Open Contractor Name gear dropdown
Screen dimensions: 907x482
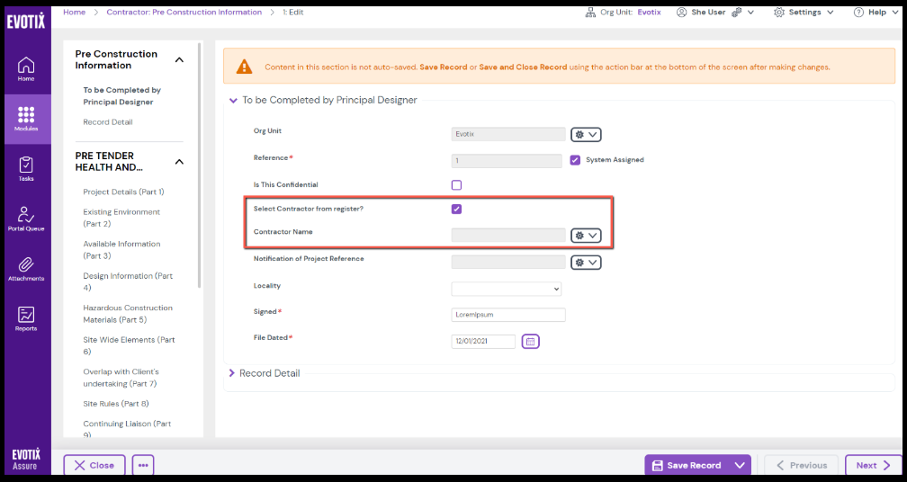coord(586,236)
